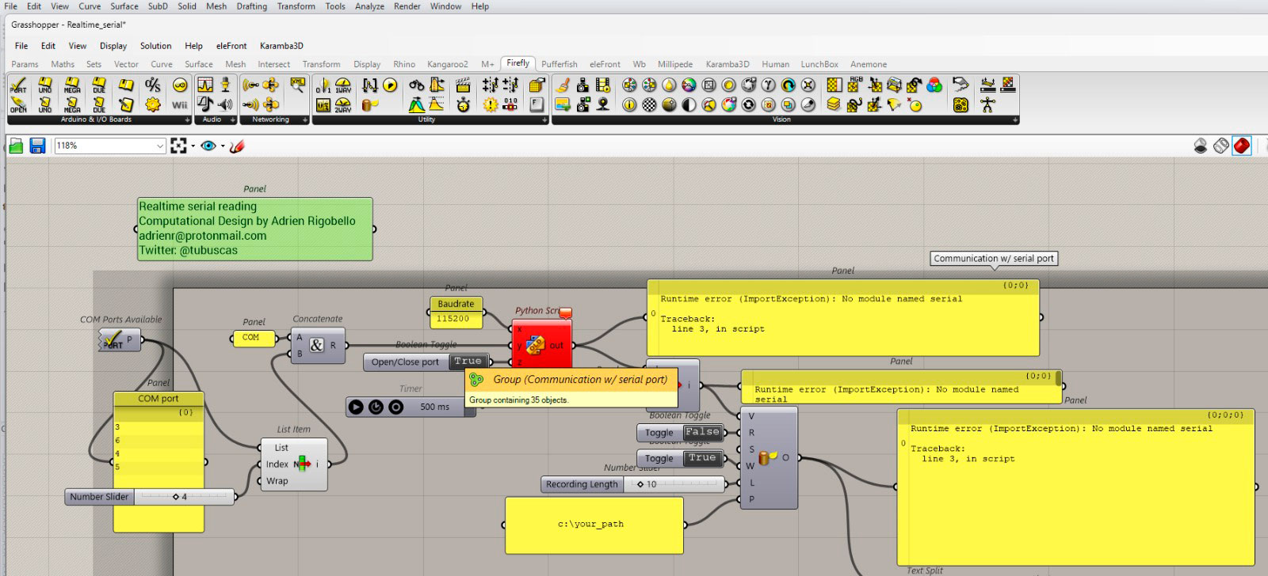Click the Number Slider with value 4
Screen dimensions: 1268x576
tap(151, 497)
